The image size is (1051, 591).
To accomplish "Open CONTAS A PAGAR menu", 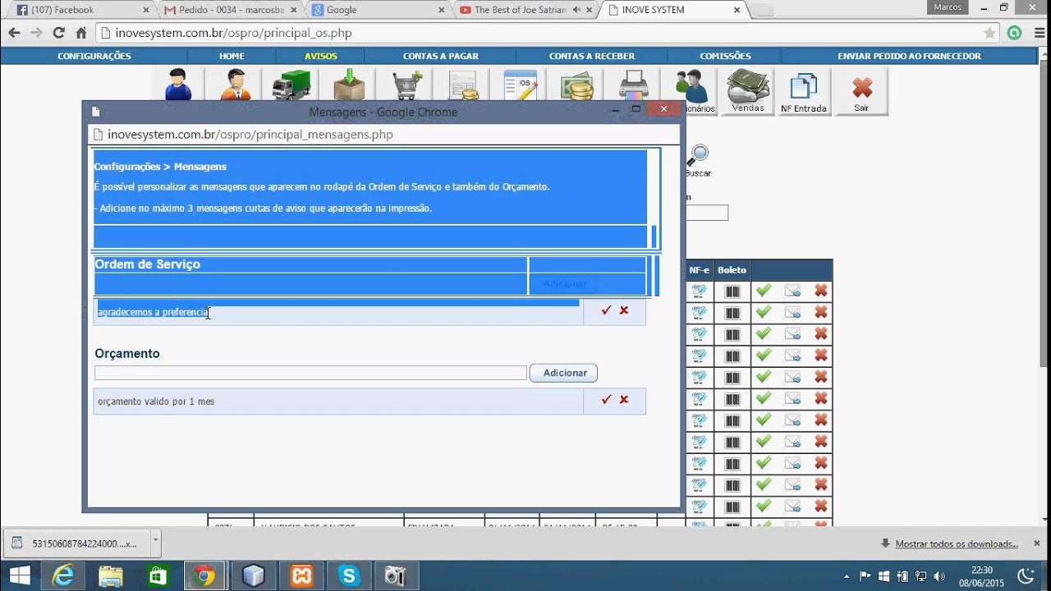I will [441, 56].
